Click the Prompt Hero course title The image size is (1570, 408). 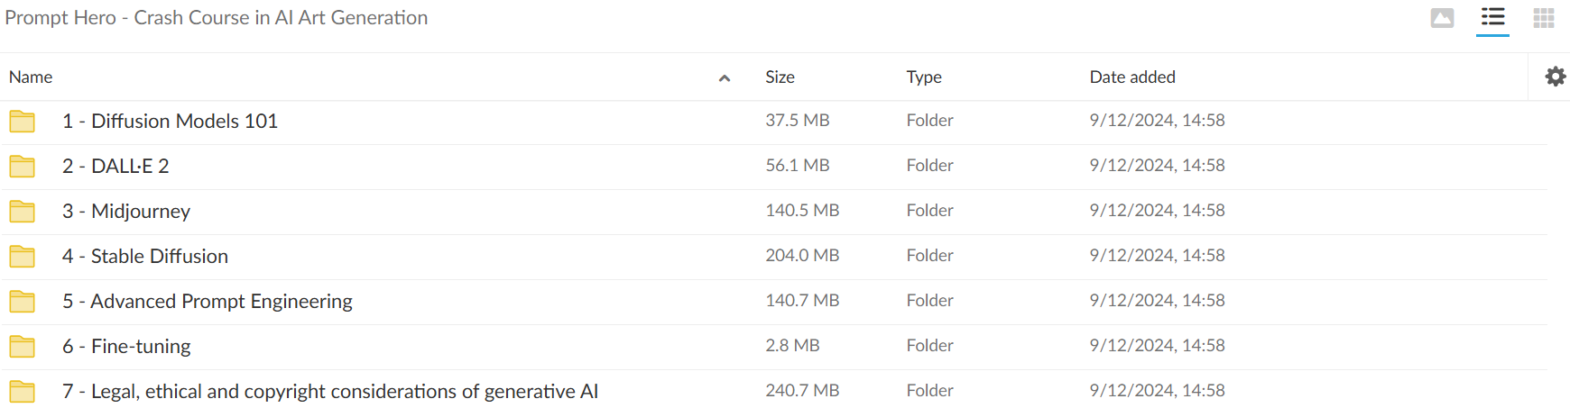[217, 18]
